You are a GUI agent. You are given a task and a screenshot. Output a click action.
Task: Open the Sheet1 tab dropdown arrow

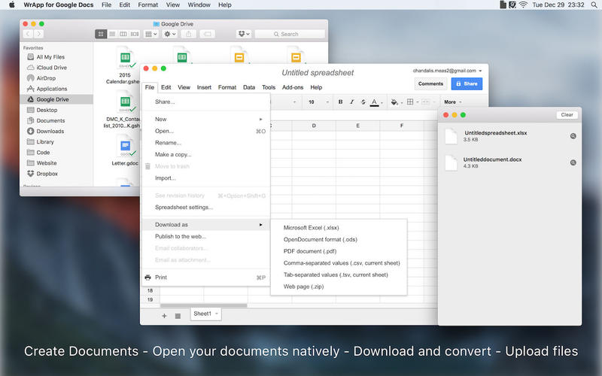217,314
